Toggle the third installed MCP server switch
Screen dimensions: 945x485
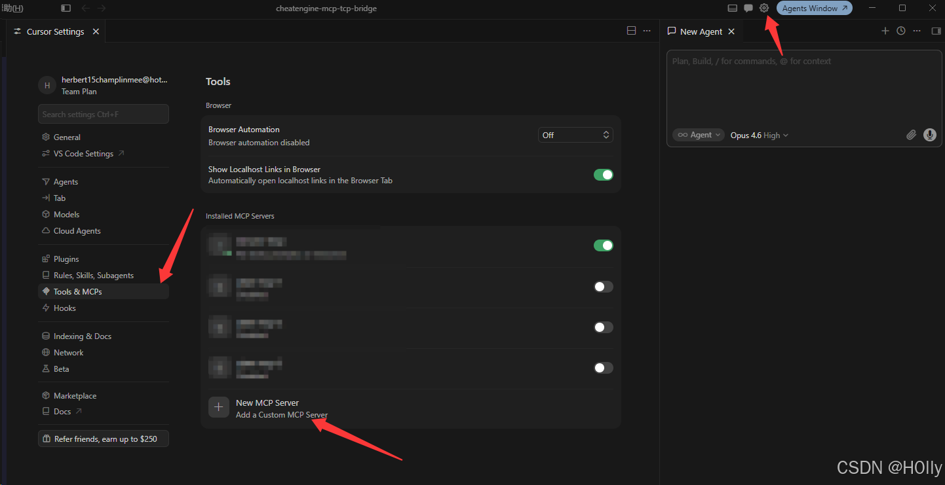click(x=604, y=327)
